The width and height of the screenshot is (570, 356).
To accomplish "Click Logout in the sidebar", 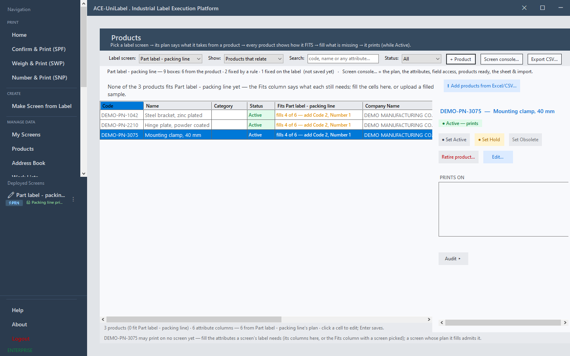I will tap(21, 339).
